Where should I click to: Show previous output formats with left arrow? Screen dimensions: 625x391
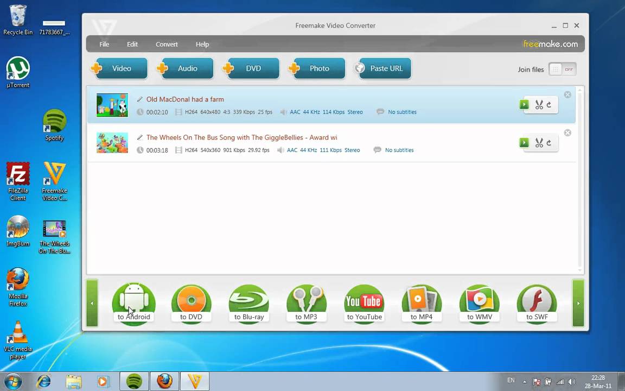92,303
